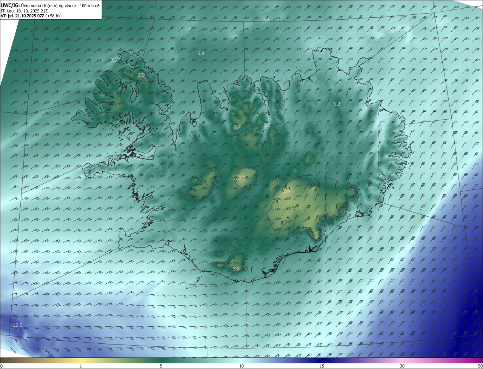This screenshot has width=483, height=369.
Task: Click the "8.2" value label on the map
Action: click(x=267, y=125)
